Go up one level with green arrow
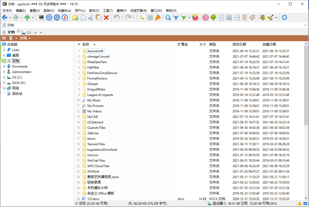This screenshot has height=207, width=309. click(27, 17)
